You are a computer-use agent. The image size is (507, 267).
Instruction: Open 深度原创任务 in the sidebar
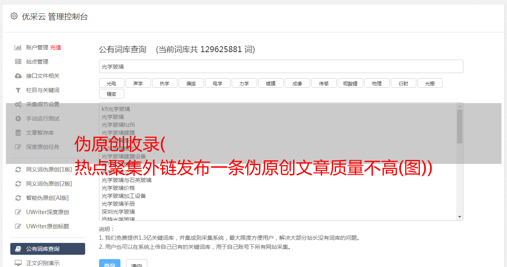click(43, 147)
